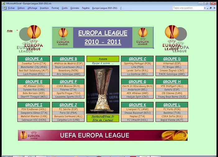Select AZ Alkmaar (HOL) cell
This screenshot has height=157, width=218.
34,86
